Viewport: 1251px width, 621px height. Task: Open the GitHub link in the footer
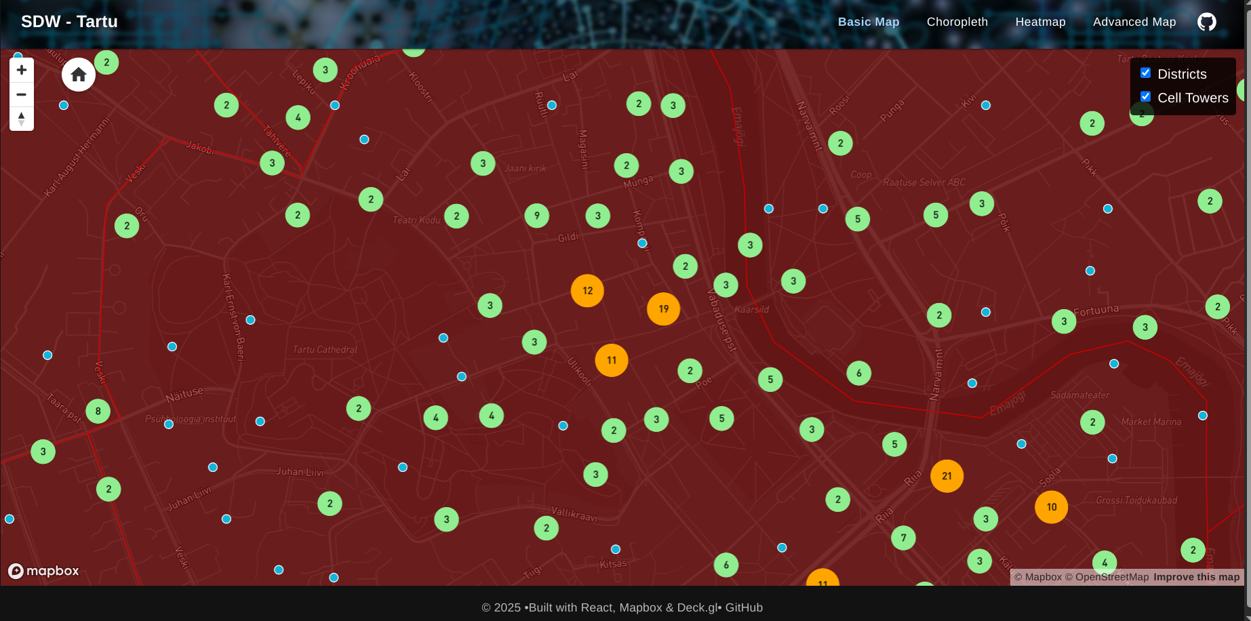(x=744, y=607)
